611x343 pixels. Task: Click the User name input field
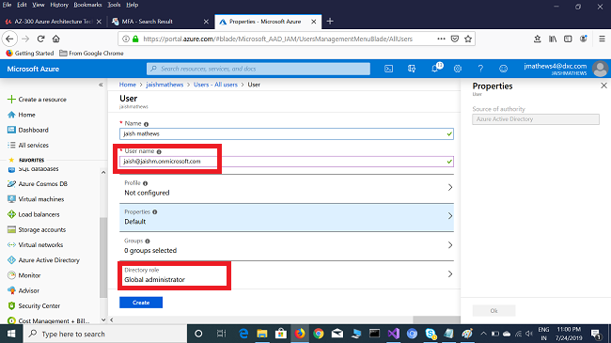287,162
